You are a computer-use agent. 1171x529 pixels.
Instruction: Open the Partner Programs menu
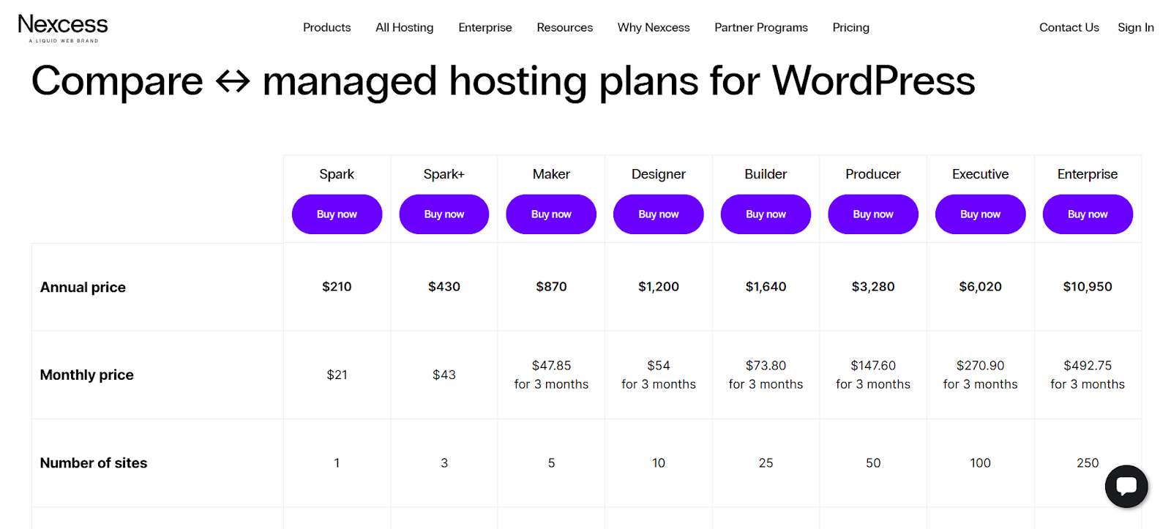pyautogui.click(x=761, y=28)
